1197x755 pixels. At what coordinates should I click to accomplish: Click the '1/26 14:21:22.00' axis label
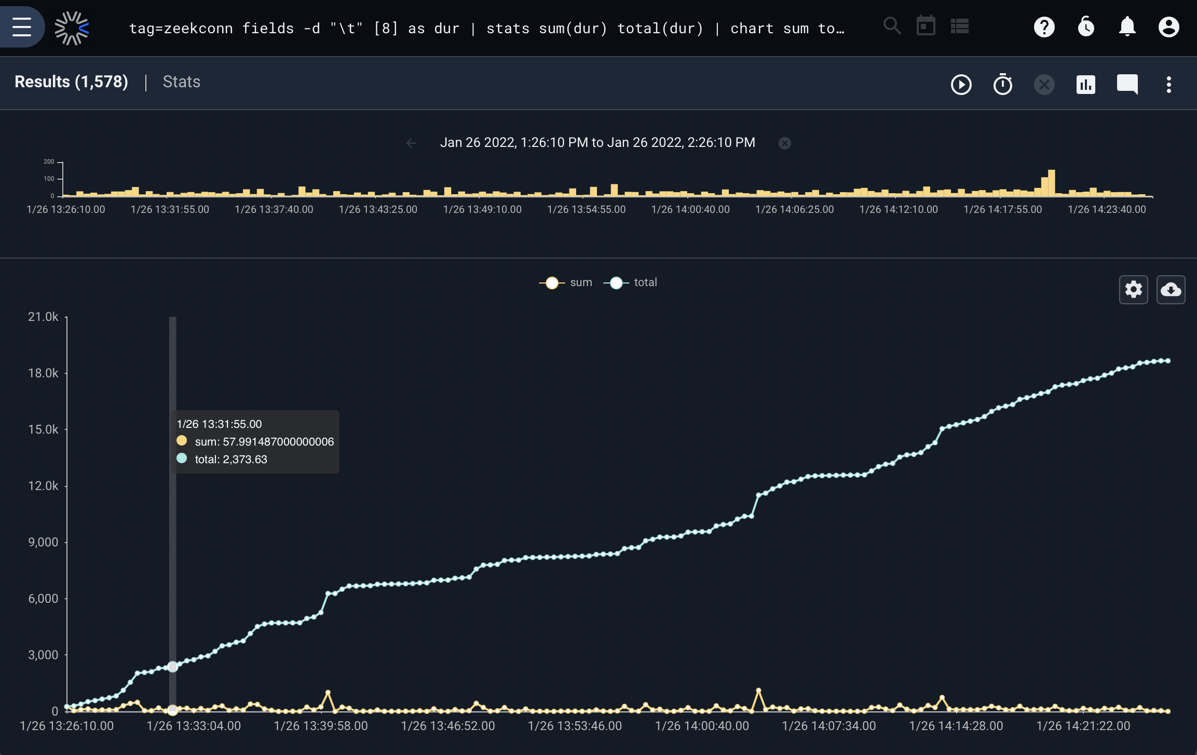pos(1083,726)
